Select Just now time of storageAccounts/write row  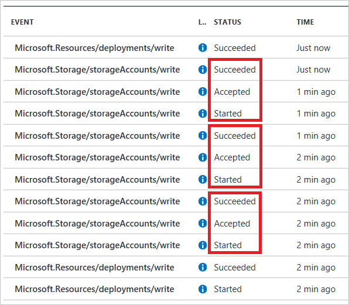click(x=313, y=70)
